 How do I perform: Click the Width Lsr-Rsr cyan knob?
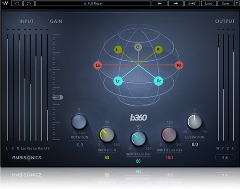click(x=138, y=138)
